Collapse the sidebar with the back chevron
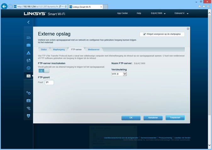Viewport: 212px width, 150px height. [x=28, y=22]
